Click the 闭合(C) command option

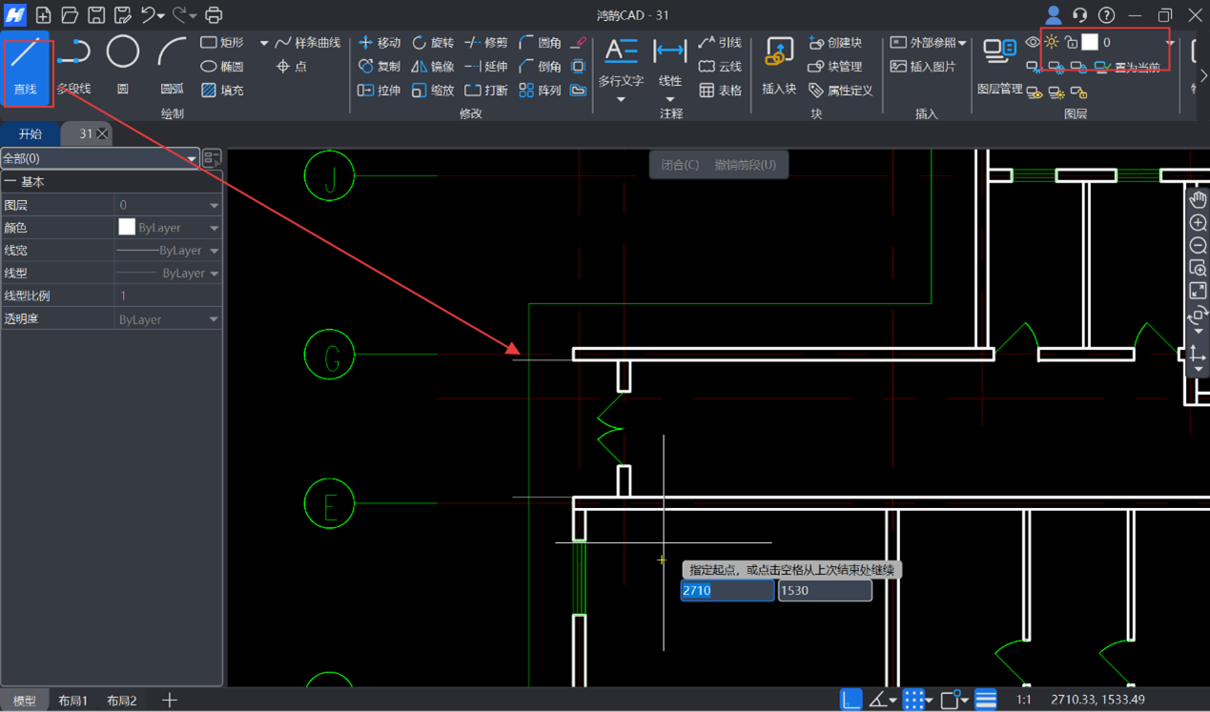pos(680,165)
